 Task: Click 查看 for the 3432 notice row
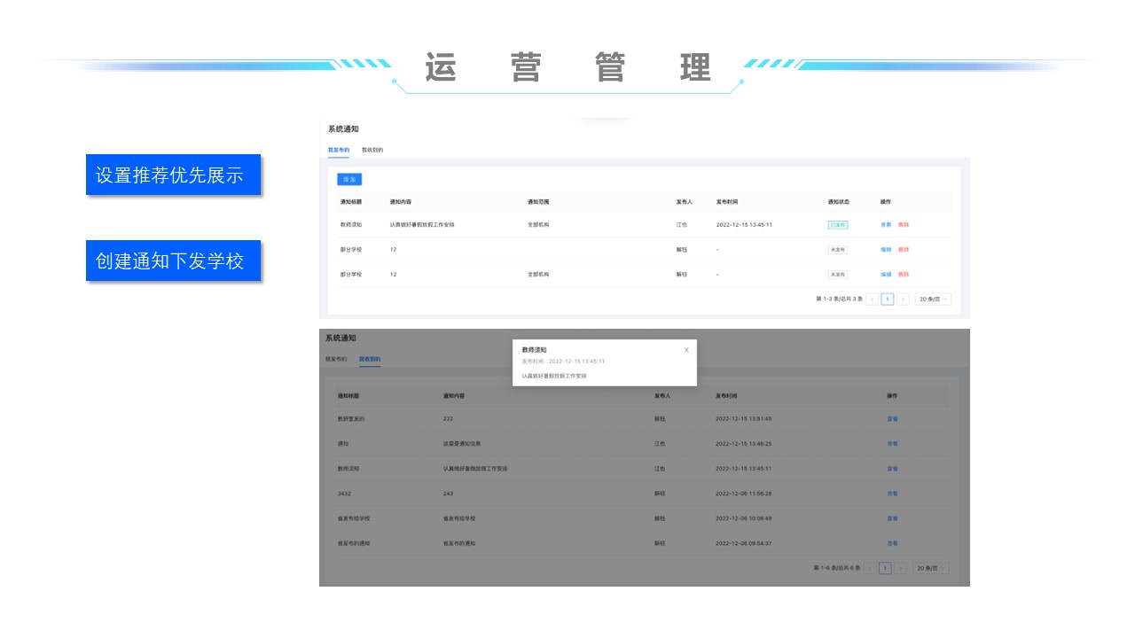(892, 494)
